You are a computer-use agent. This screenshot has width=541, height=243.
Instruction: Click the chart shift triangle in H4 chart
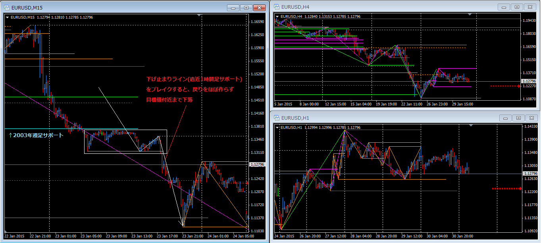coord(470,15)
